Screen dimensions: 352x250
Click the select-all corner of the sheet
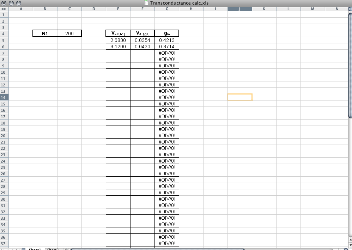click(x=4, y=9)
